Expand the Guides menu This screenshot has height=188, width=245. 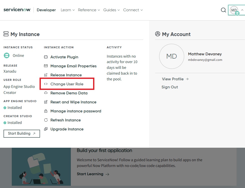(x=111, y=10)
